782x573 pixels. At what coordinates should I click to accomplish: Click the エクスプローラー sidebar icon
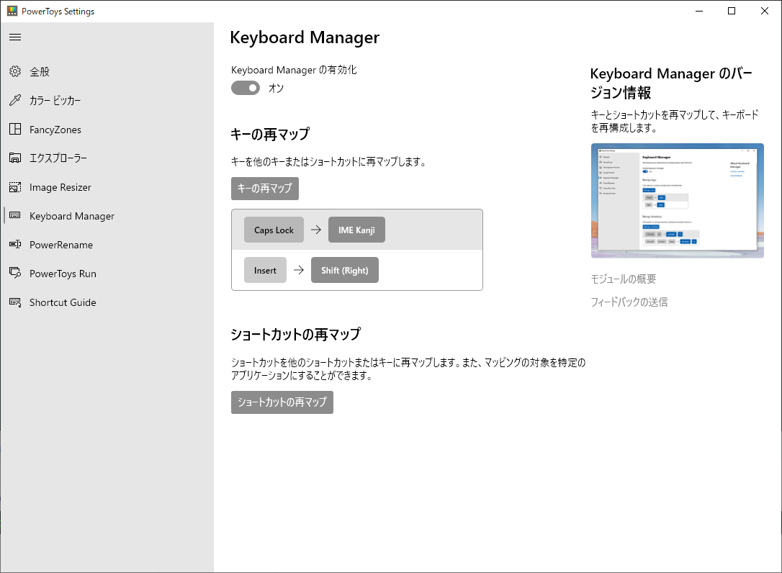click(15, 158)
